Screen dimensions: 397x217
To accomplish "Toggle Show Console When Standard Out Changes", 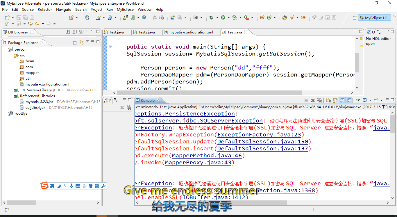I will [341, 100].
